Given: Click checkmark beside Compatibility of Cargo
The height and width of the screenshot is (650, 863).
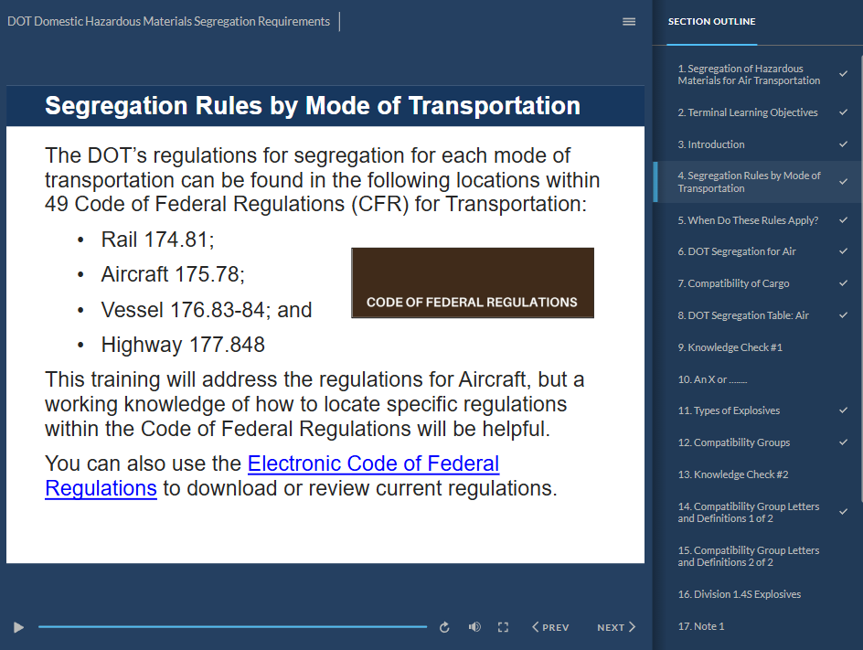Looking at the screenshot, I should 843,283.
